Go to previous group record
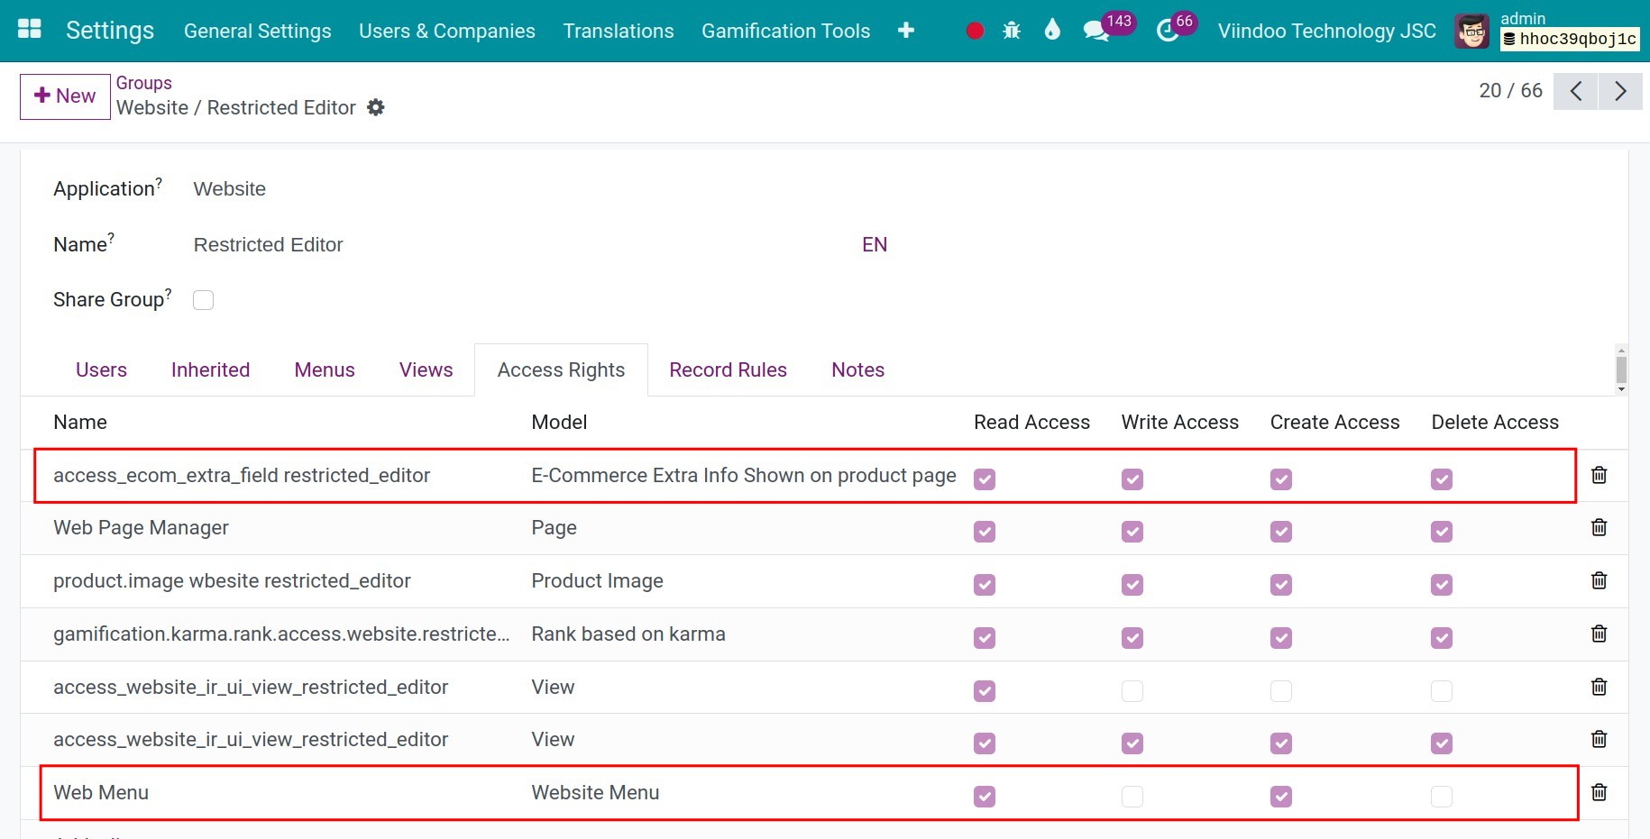The image size is (1650, 839). pos(1576,91)
